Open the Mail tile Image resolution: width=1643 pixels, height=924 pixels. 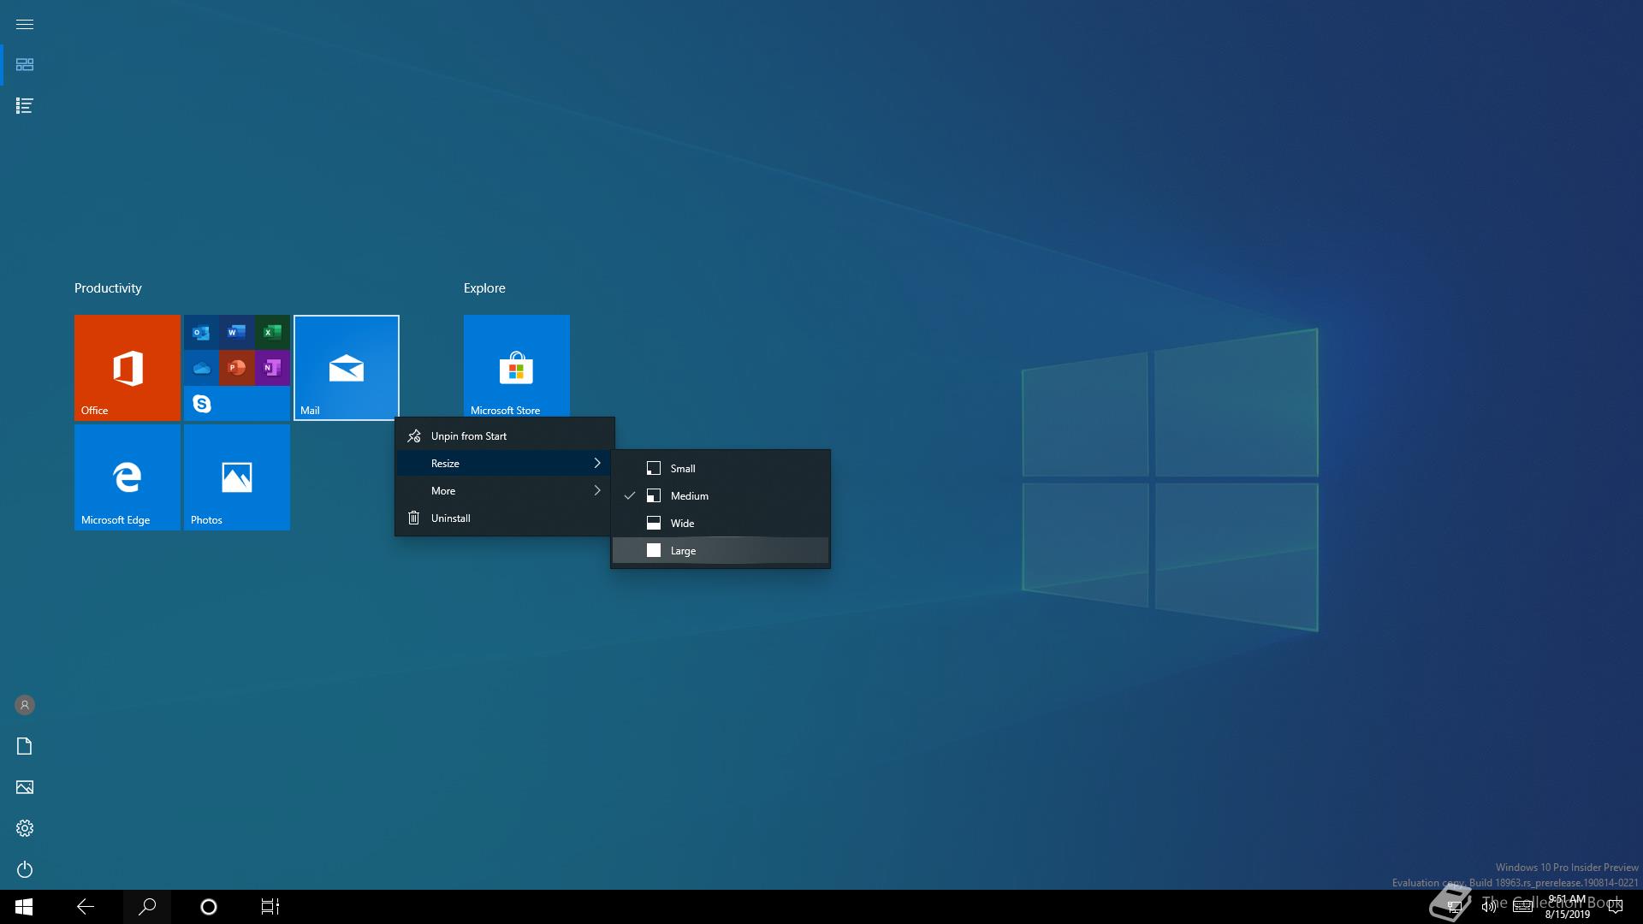pos(347,368)
